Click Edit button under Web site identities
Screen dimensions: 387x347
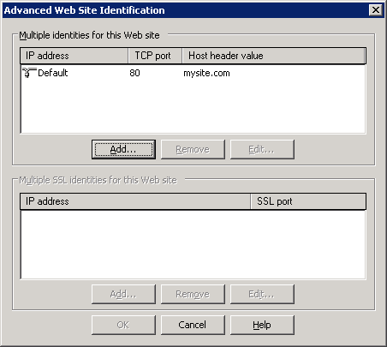pyautogui.click(x=262, y=149)
